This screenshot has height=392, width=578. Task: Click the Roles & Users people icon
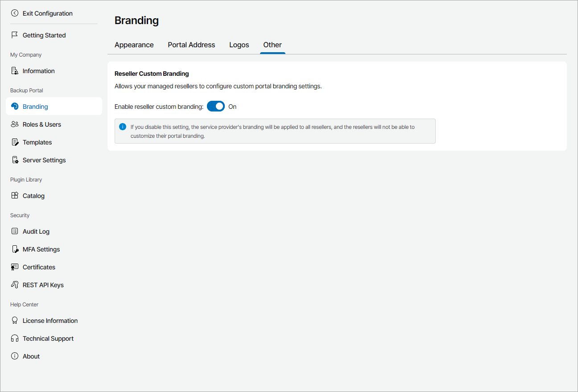coord(15,124)
